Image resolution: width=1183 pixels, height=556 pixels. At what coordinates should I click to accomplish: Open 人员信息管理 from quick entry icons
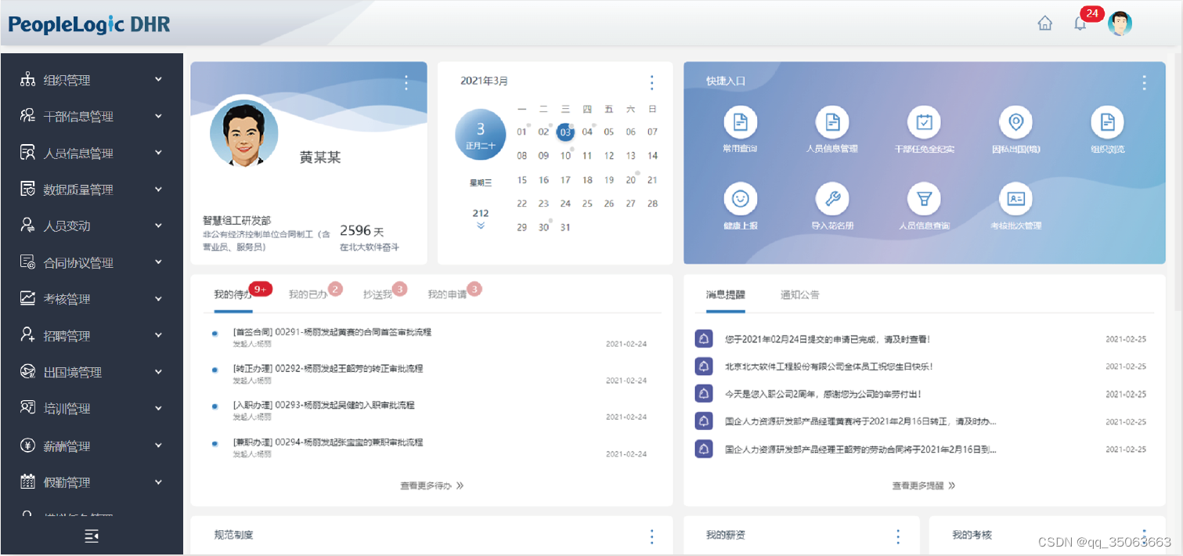click(832, 123)
